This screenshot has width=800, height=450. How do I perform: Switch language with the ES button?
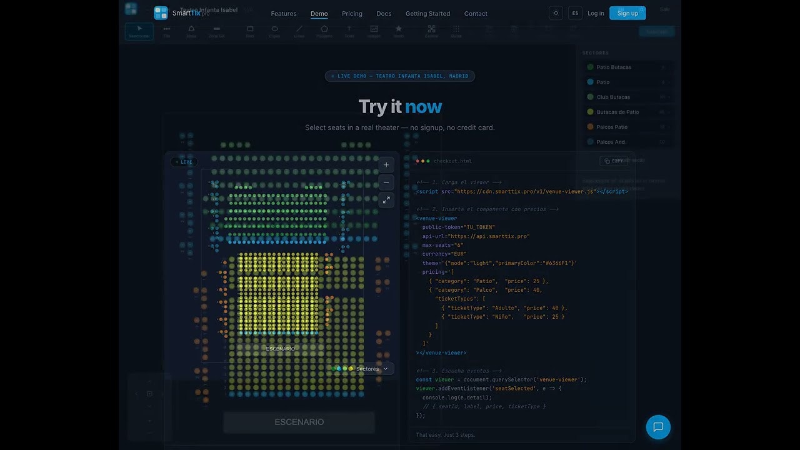575,13
